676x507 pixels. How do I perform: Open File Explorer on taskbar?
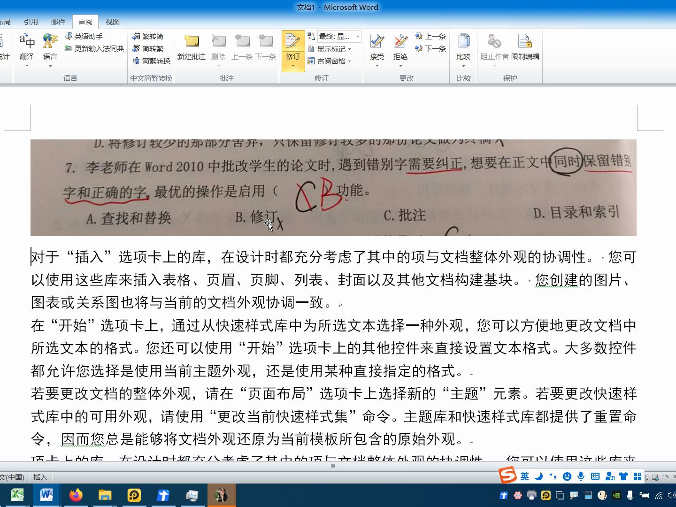point(105,495)
